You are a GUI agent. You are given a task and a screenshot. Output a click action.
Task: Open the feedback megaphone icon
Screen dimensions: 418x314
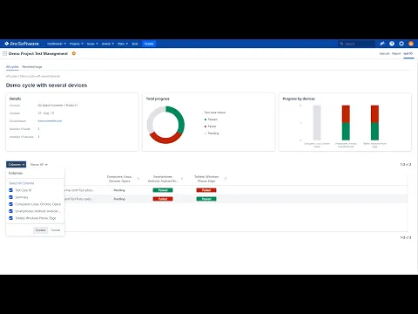coord(382,44)
